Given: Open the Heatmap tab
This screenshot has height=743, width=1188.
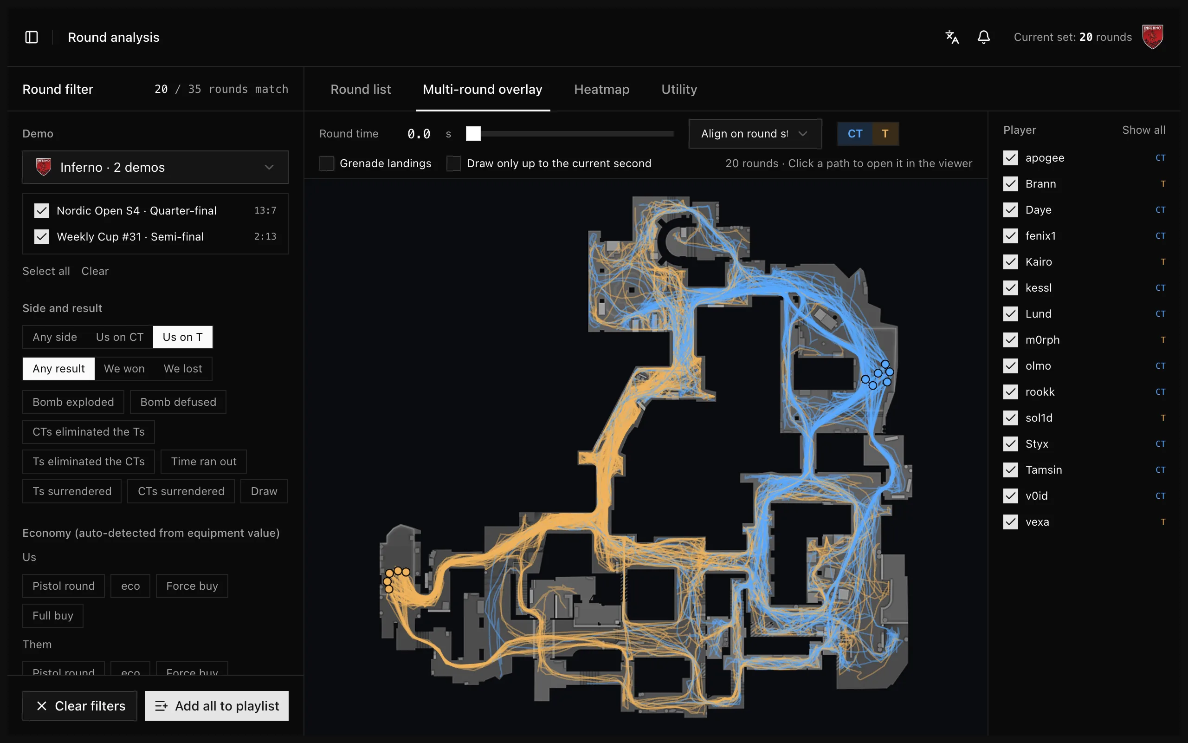Looking at the screenshot, I should pyautogui.click(x=602, y=90).
